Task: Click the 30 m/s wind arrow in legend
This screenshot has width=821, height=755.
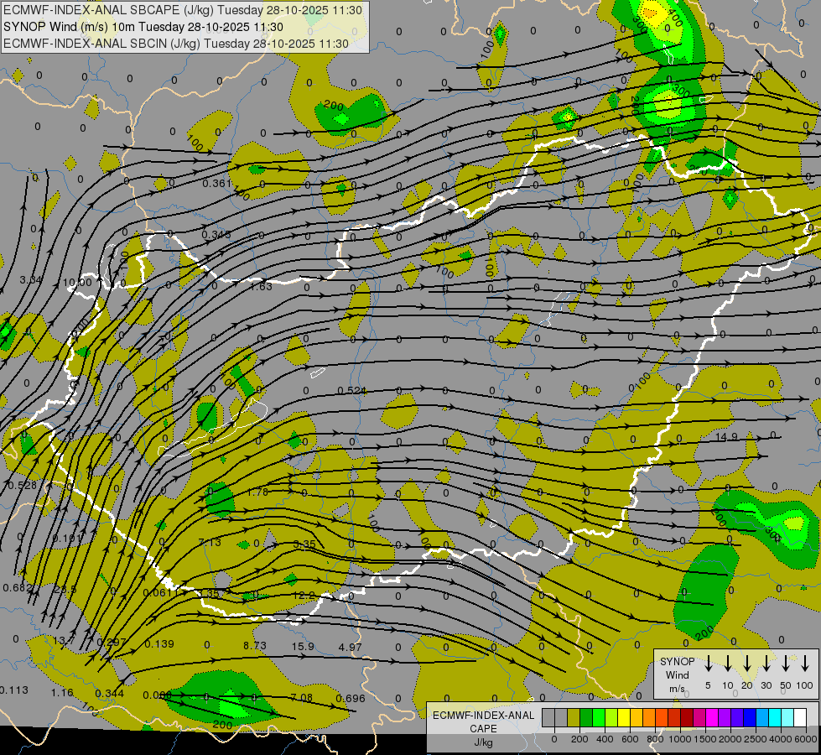Action: point(766,664)
